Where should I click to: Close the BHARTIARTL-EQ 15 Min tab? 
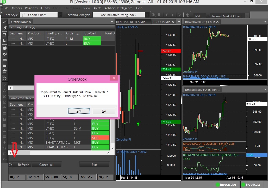pyautogui.click(x=219, y=90)
